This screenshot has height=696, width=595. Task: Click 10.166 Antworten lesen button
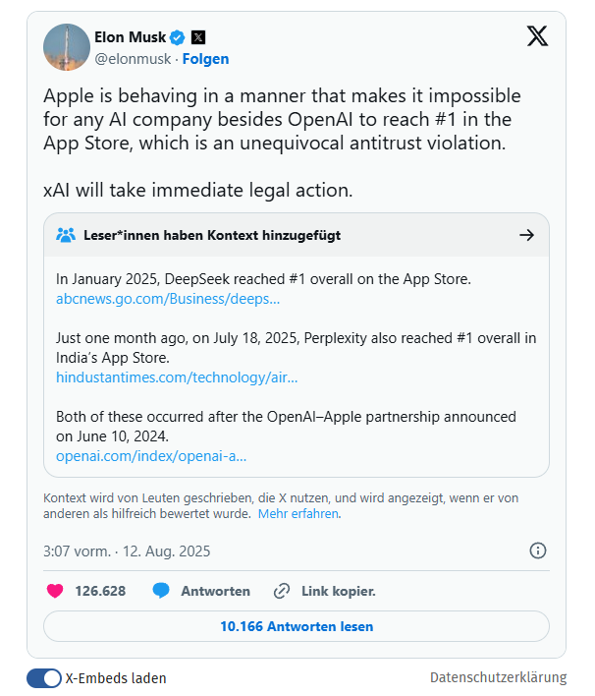click(x=297, y=626)
